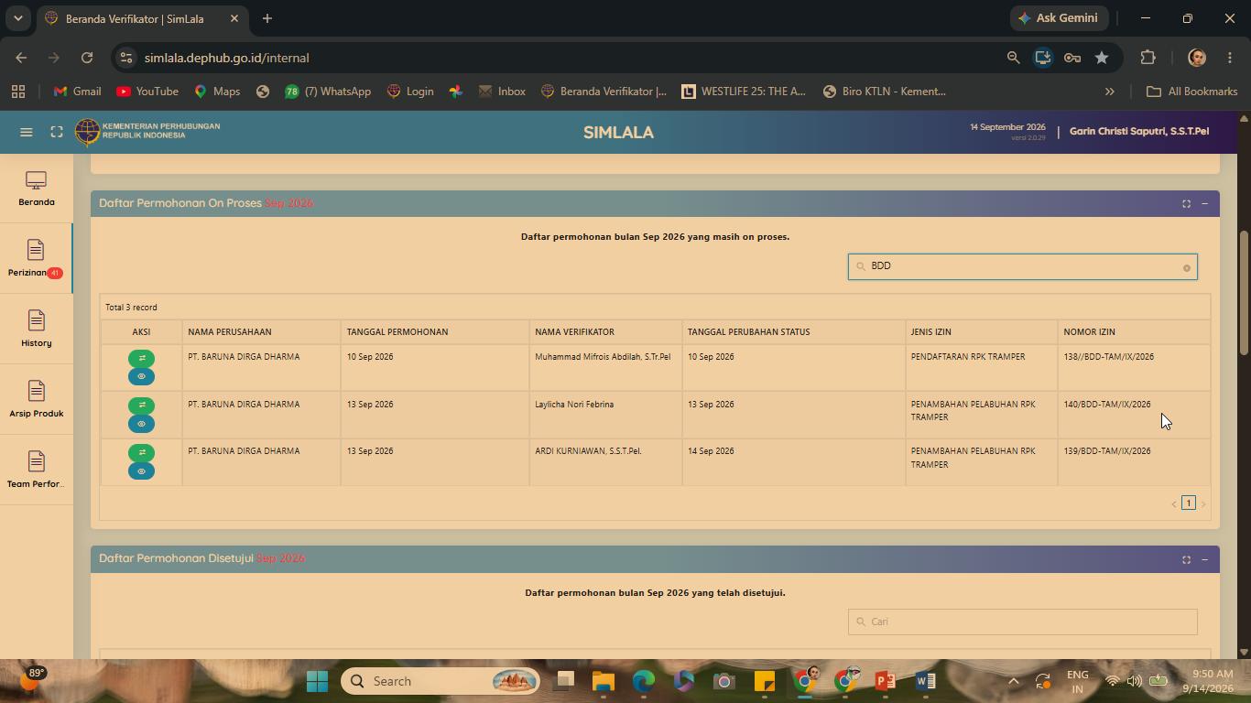Collapse the Daftar Permohonan Disetujui panel
The image size is (1251, 703).
click(1204, 559)
